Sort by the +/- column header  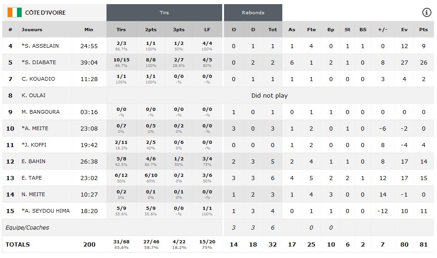(382, 30)
